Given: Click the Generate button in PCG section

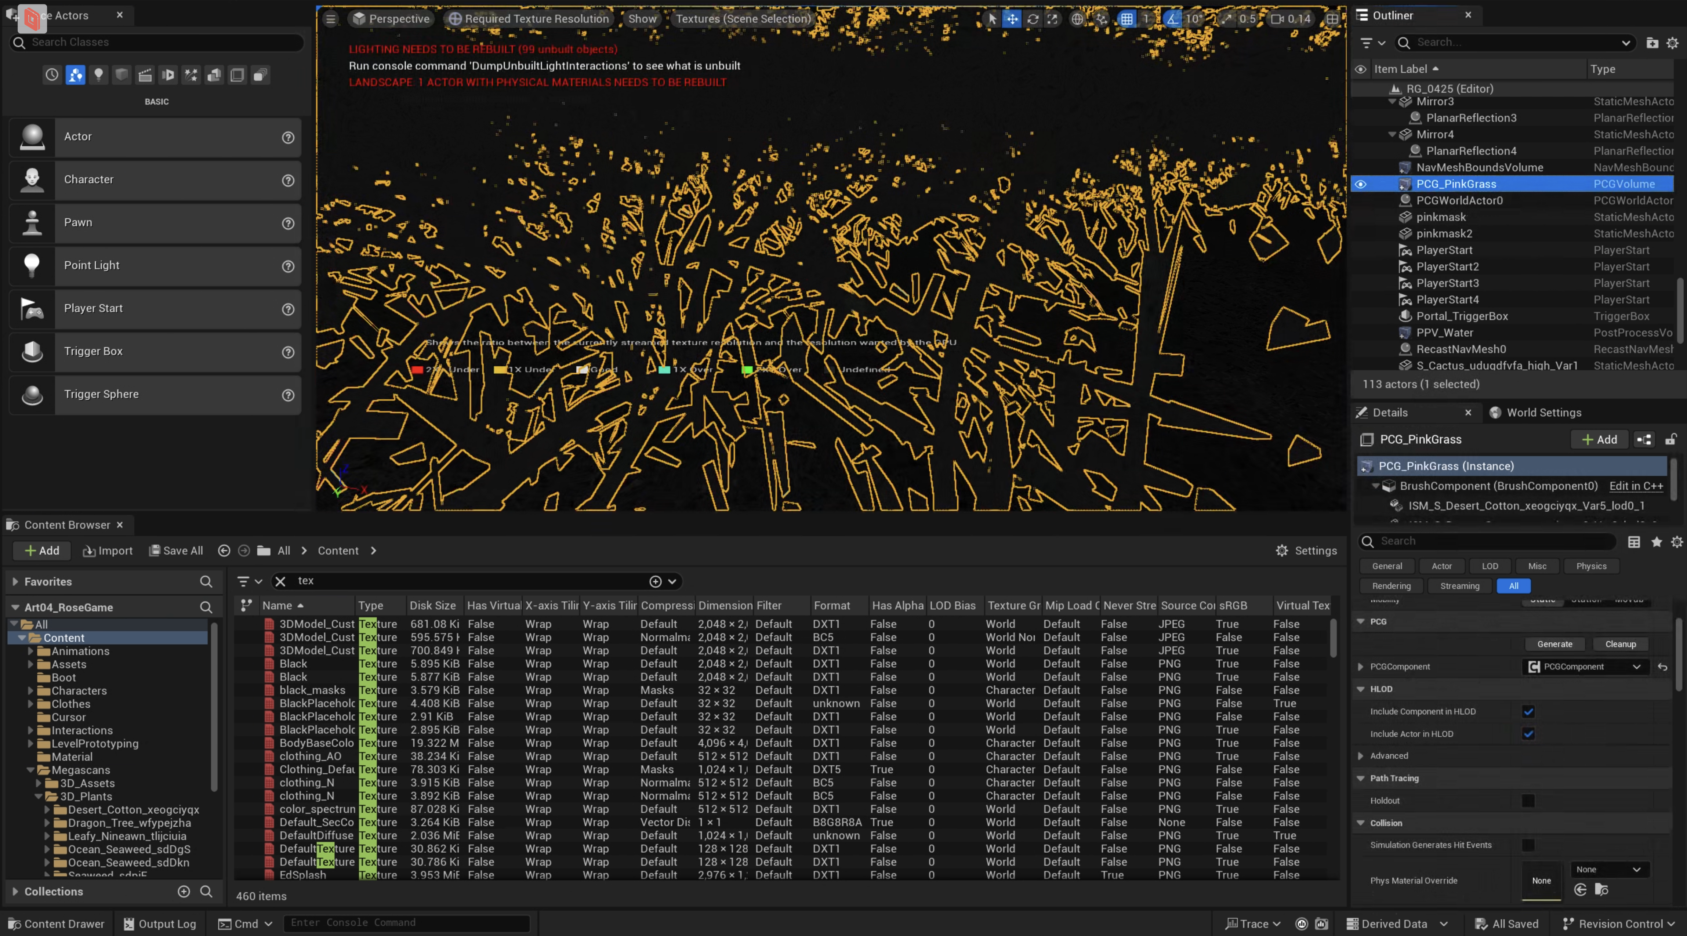Looking at the screenshot, I should 1554,645.
